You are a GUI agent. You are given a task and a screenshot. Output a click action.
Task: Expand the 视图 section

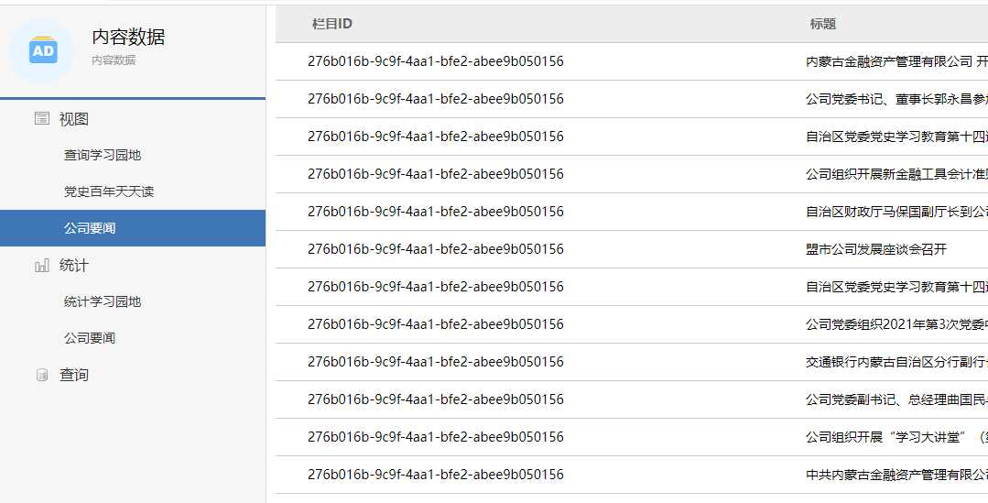[74, 119]
